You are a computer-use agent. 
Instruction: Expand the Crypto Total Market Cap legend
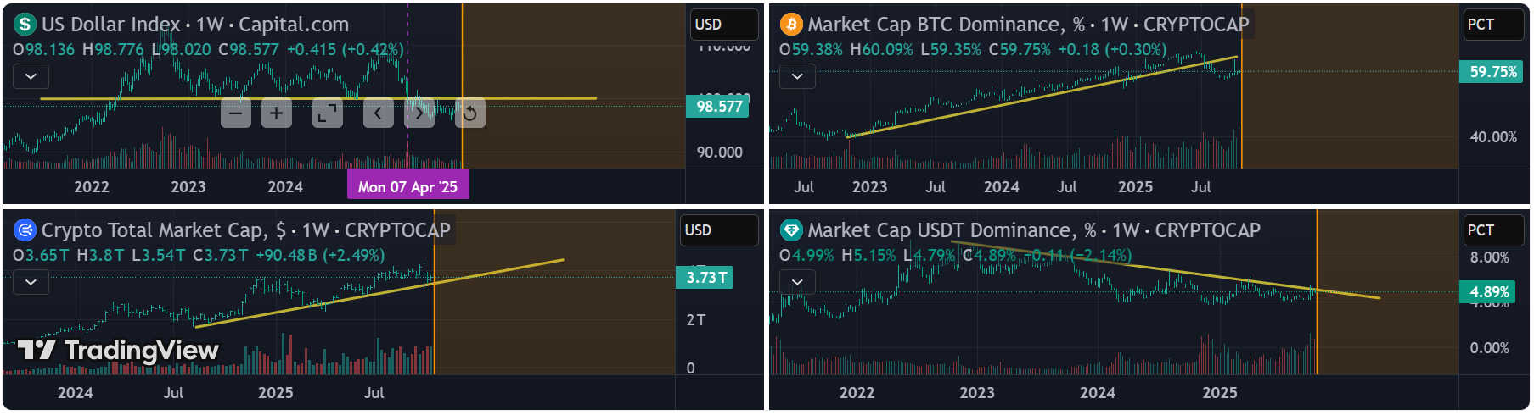point(31,282)
